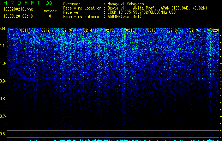This screenshot has height=141, width=222.
Task: Click the 0211 time marker
Action: coord(24,30)
